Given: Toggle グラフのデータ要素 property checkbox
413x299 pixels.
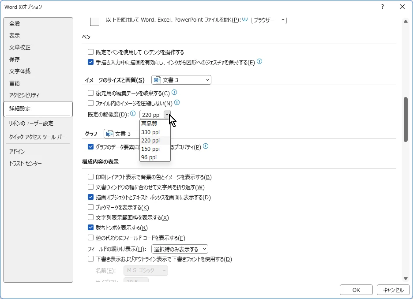Looking at the screenshot, I should pos(90,146).
